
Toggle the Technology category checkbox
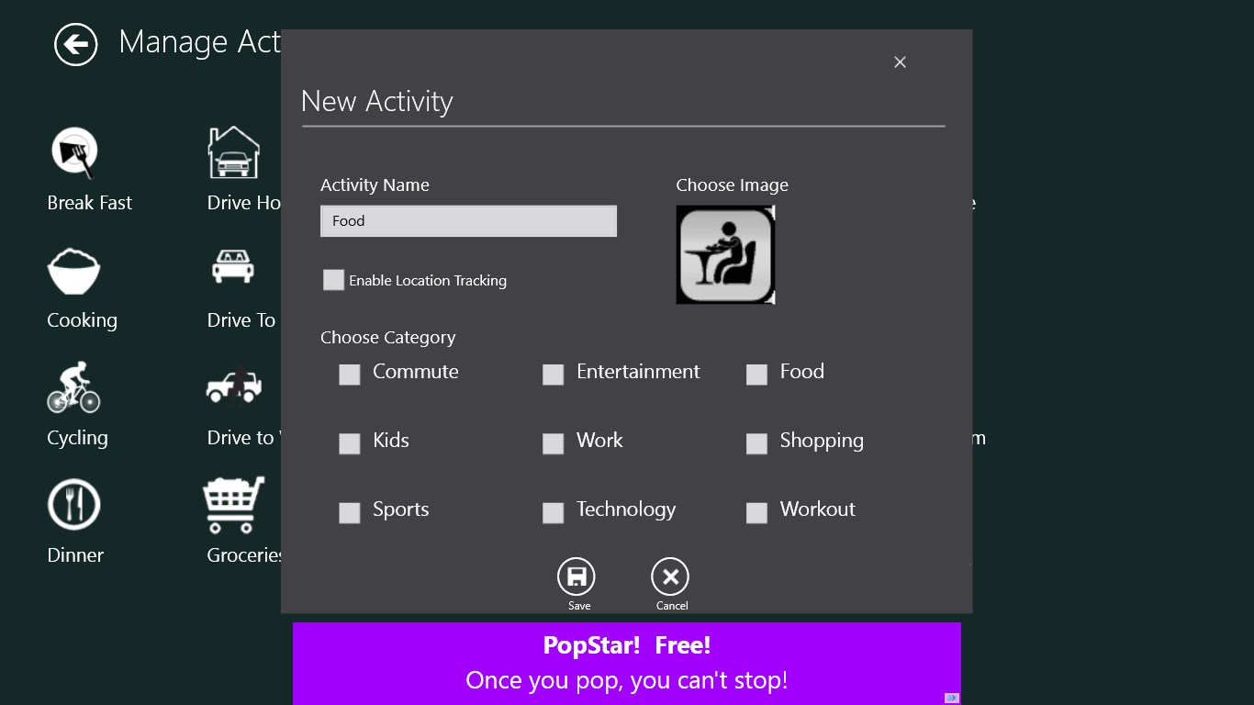click(553, 512)
